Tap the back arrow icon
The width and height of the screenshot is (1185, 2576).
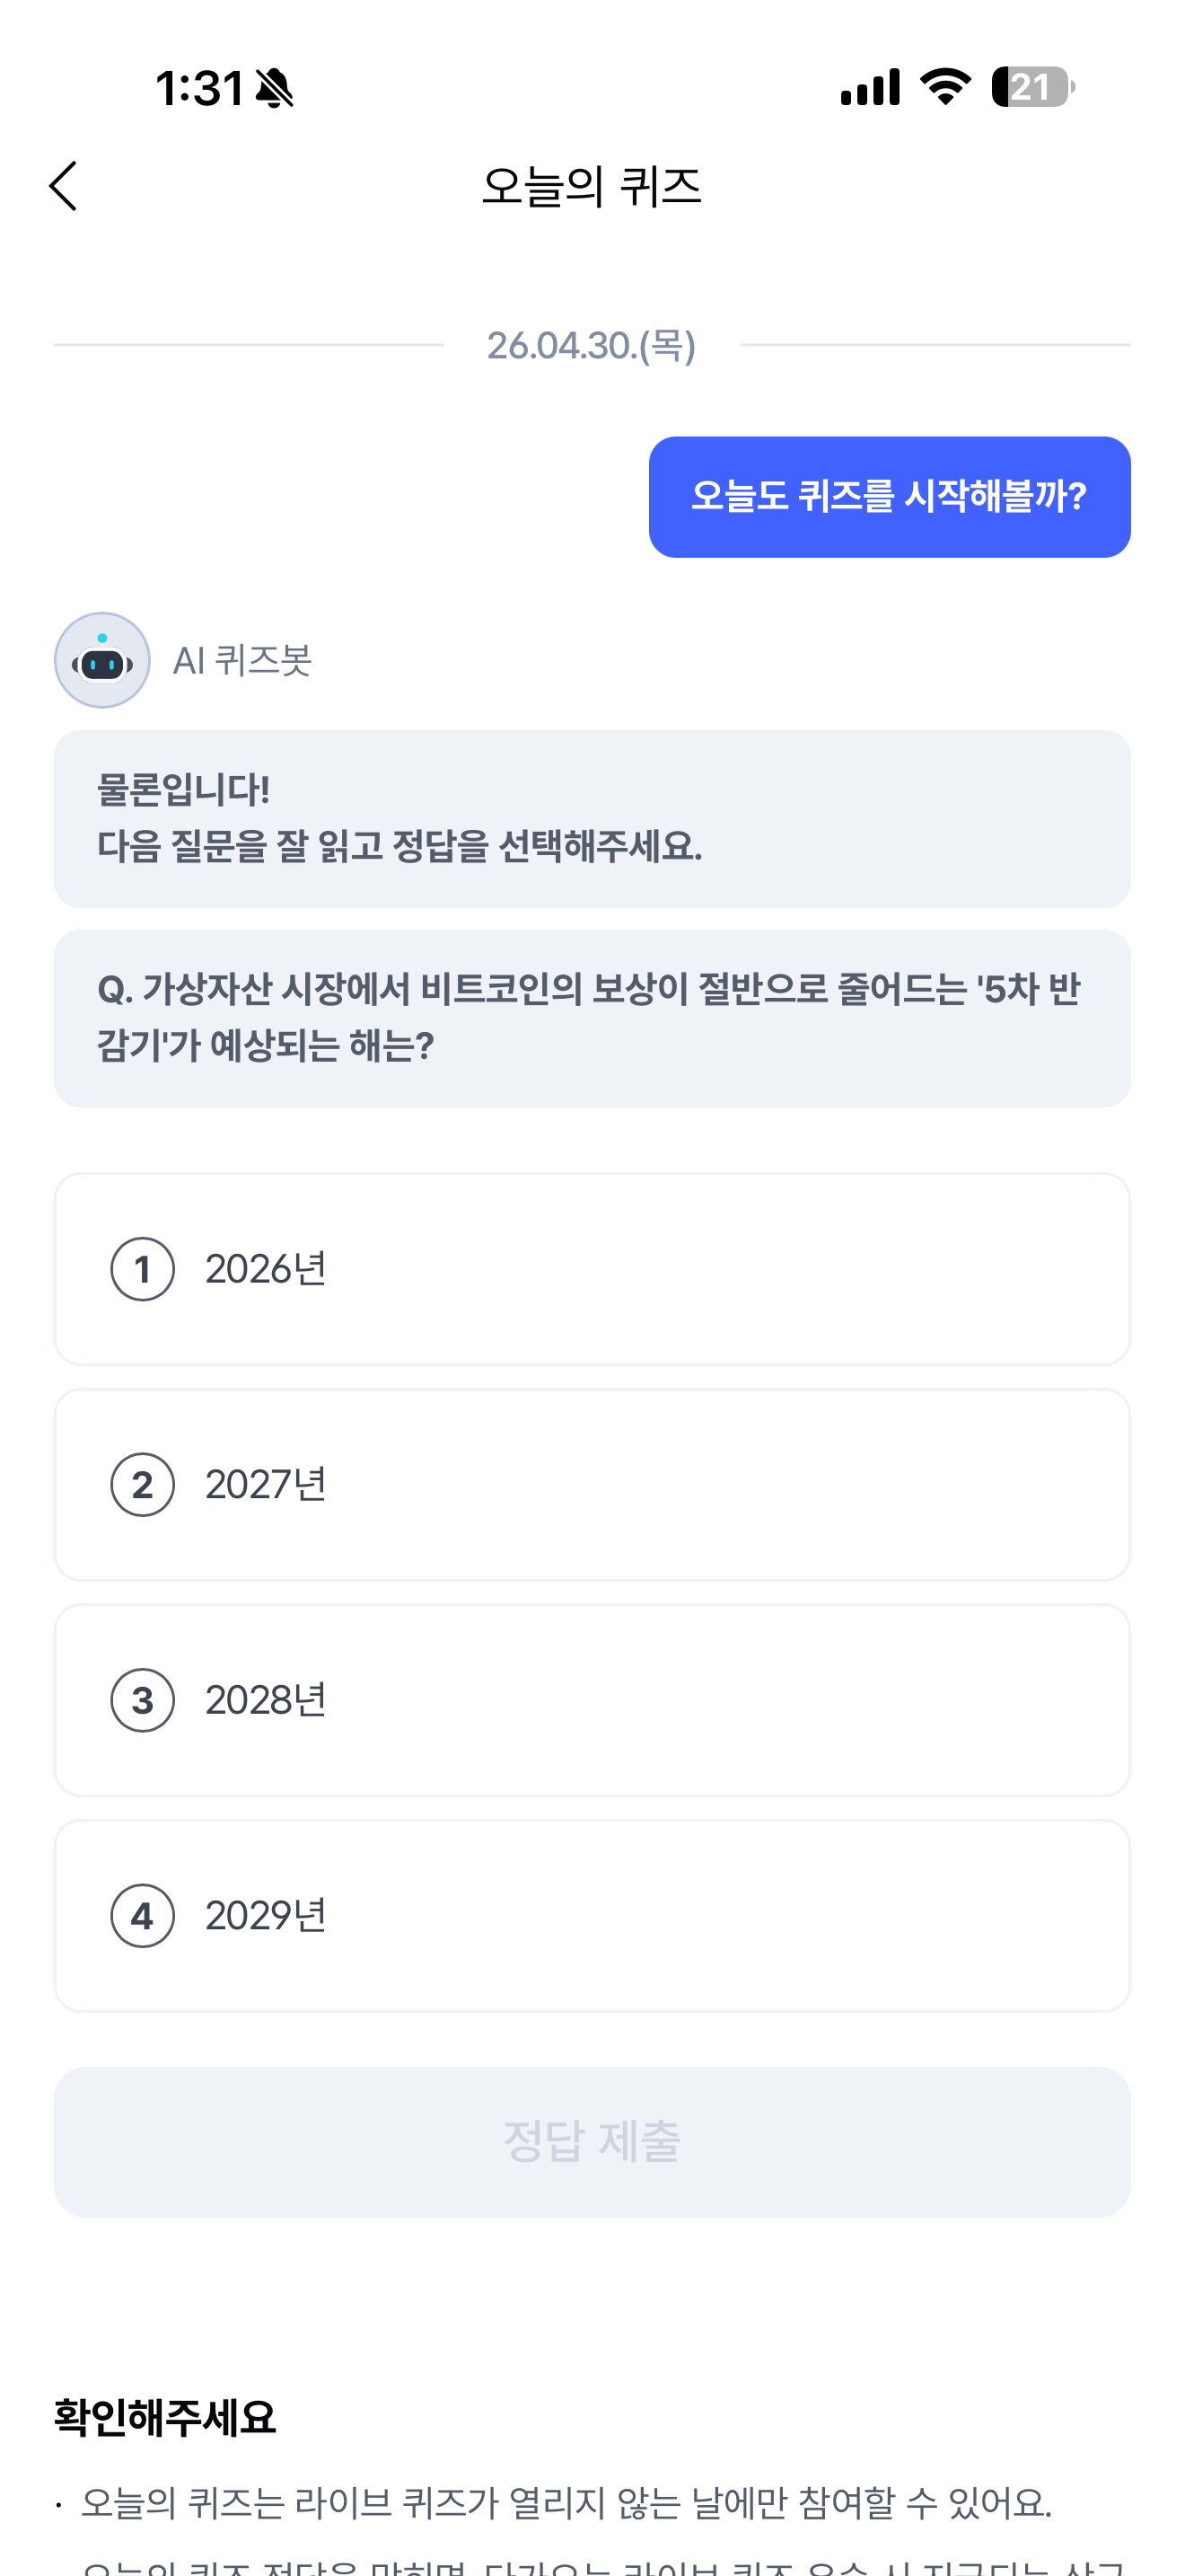point(63,186)
